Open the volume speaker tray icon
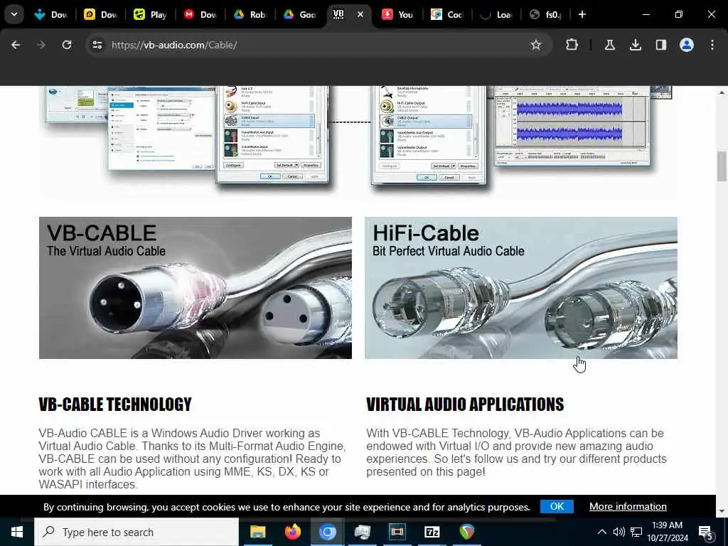This screenshot has width=728, height=546. (x=619, y=532)
